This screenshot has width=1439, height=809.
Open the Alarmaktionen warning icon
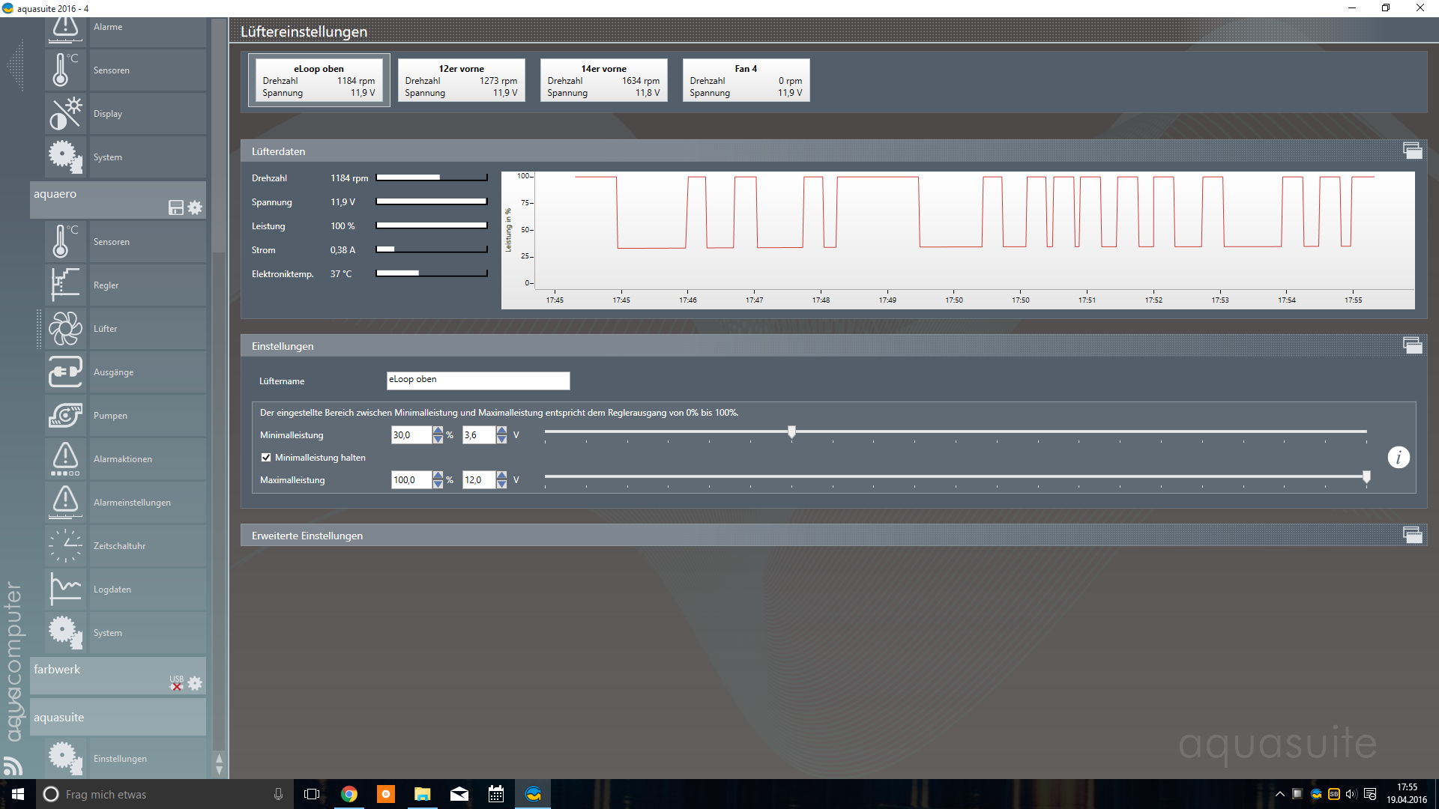tap(65, 459)
